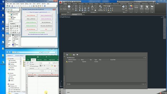The width and height of the screenshot is (167, 94).
Task: Open Excel font name dropdown
Action: click(x=49, y=63)
